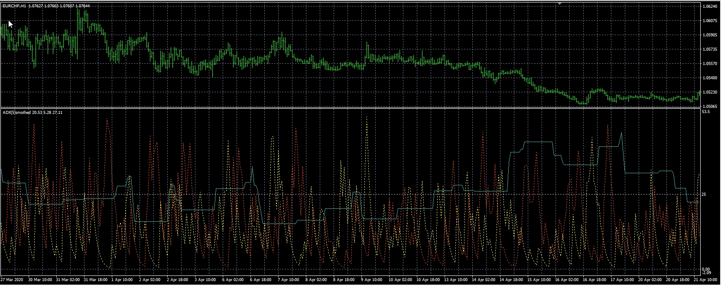This screenshot has height=285, width=721.
Task: Click the 1.05735 price axis label
Action: pyautogui.click(x=711, y=49)
